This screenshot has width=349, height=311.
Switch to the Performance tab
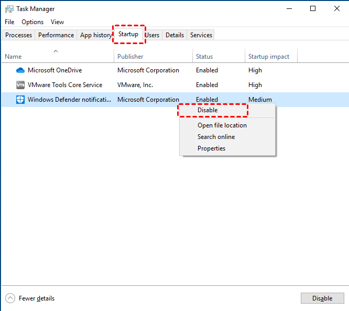56,35
